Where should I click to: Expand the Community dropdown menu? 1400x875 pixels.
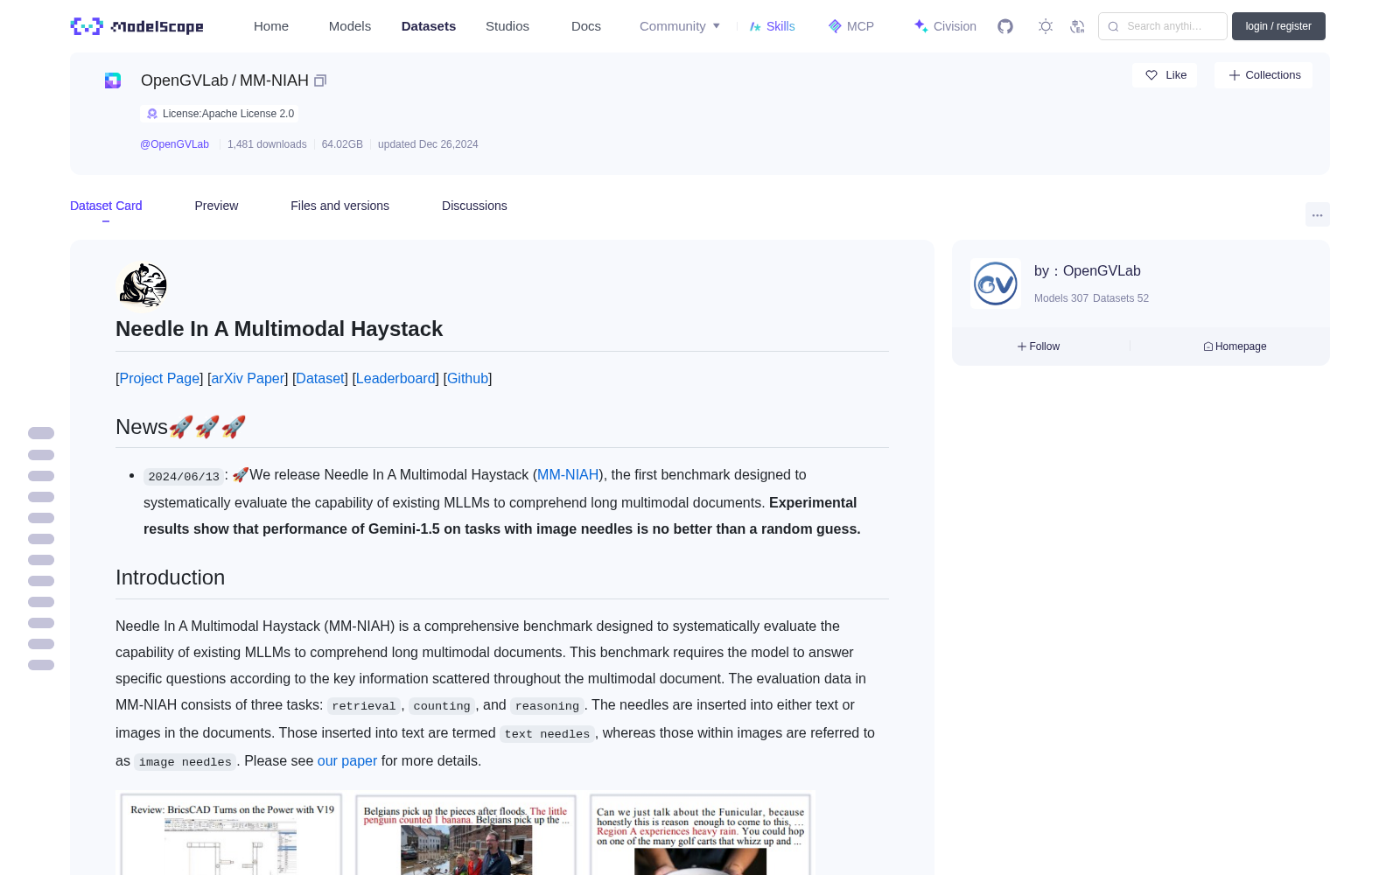tap(680, 26)
